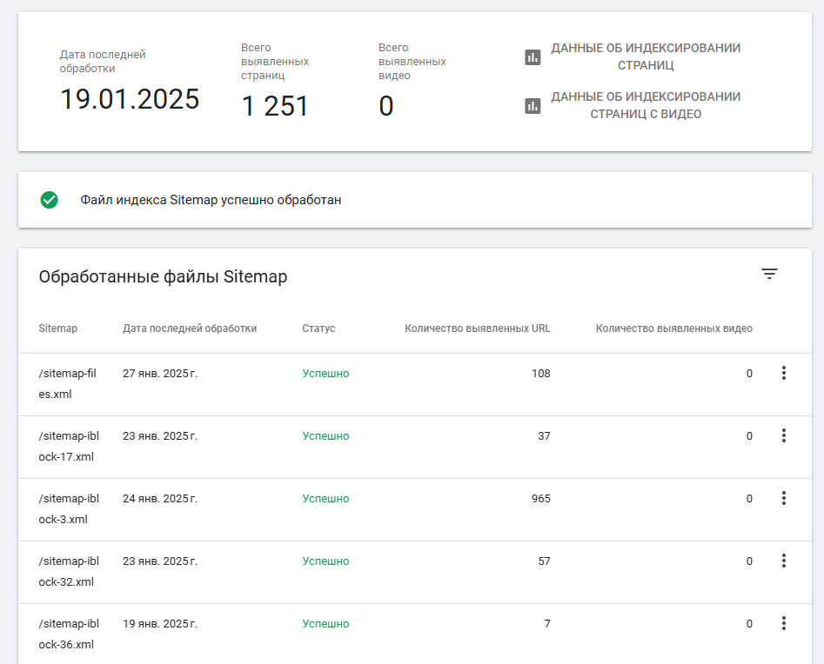
Task: Open the three-dot menu for sitemap-files.xml
Action: (x=783, y=374)
